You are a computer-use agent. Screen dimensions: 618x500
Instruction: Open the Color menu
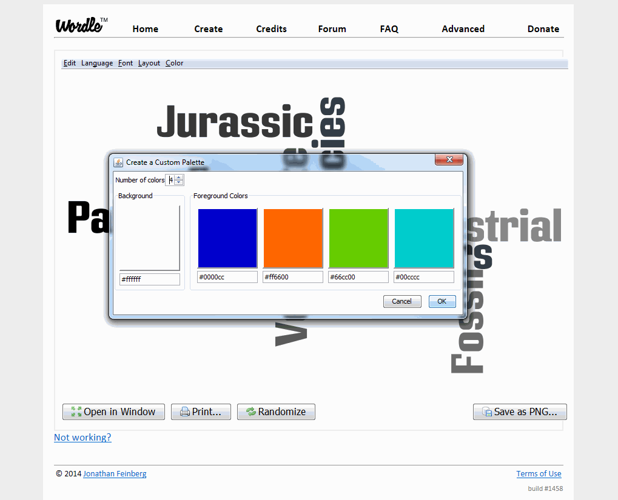coord(174,63)
